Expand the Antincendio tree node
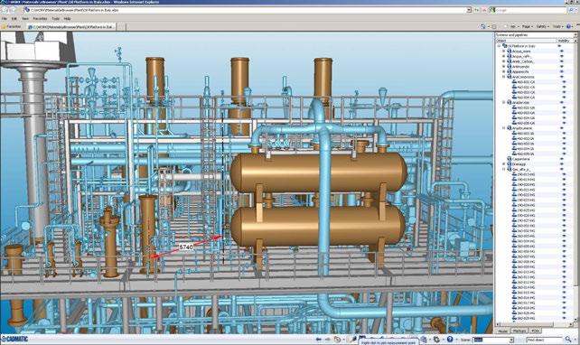580x345 pixels. 503,67
